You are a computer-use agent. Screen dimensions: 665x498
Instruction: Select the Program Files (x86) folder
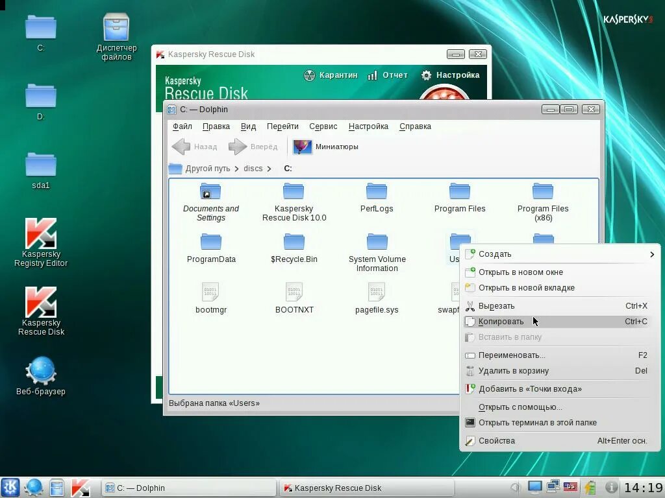tap(543, 202)
